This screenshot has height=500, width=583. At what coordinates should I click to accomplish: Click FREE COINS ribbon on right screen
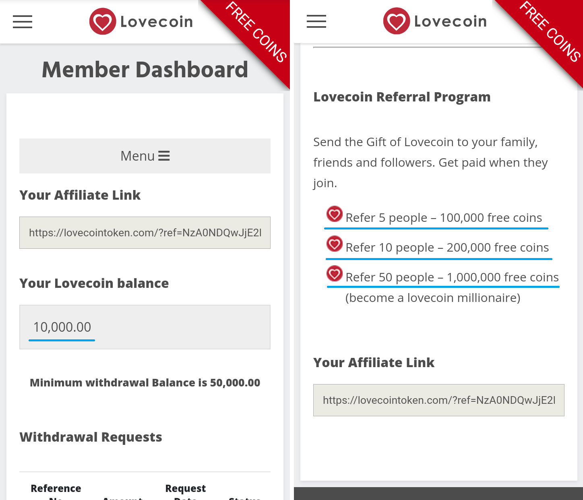pyautogui.click(x=550, y=32)
